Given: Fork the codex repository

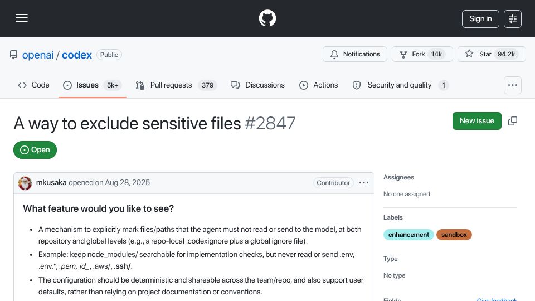Looking at the screenshot, I should (422, 54).
